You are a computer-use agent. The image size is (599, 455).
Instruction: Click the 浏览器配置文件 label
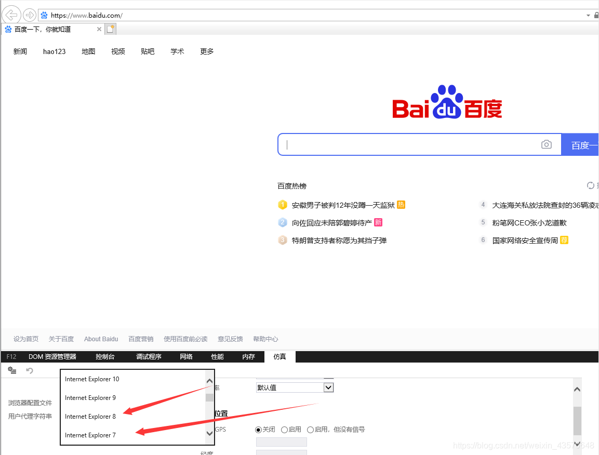pos(30,403)
